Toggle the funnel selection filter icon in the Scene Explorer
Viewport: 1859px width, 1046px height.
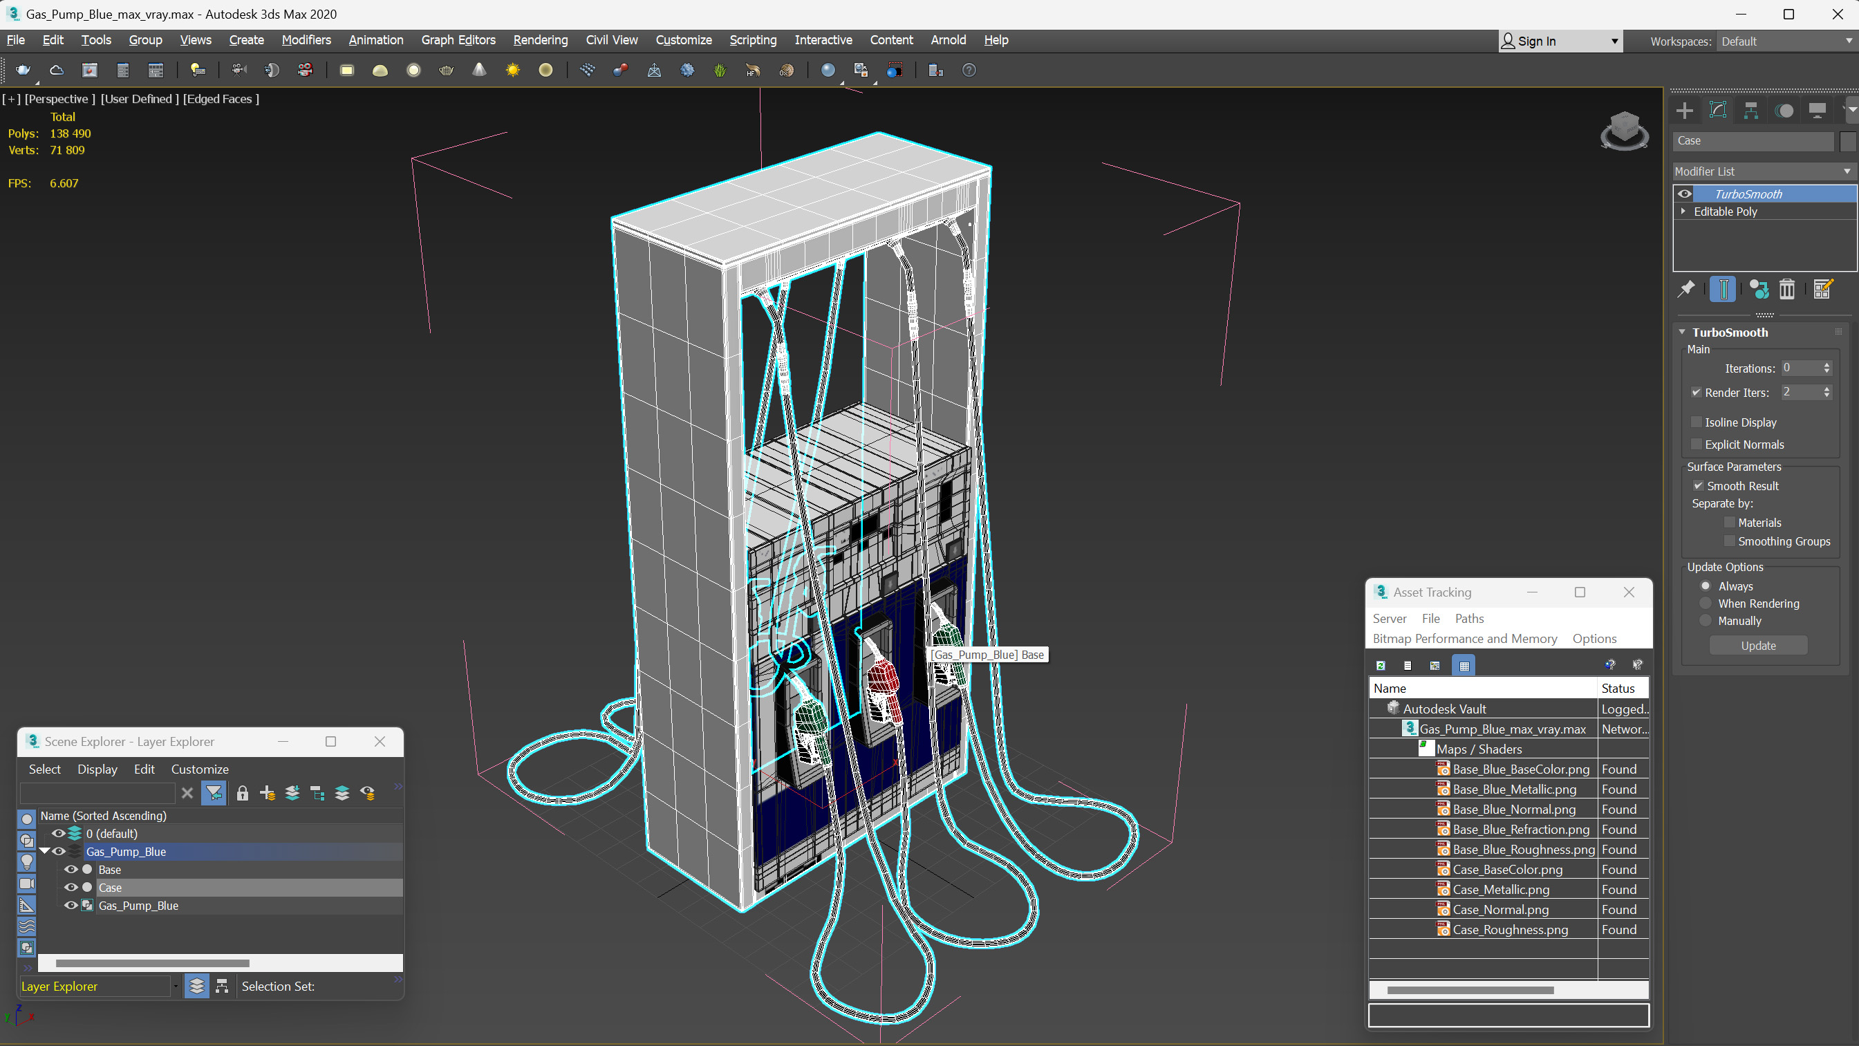pos(214,792)
